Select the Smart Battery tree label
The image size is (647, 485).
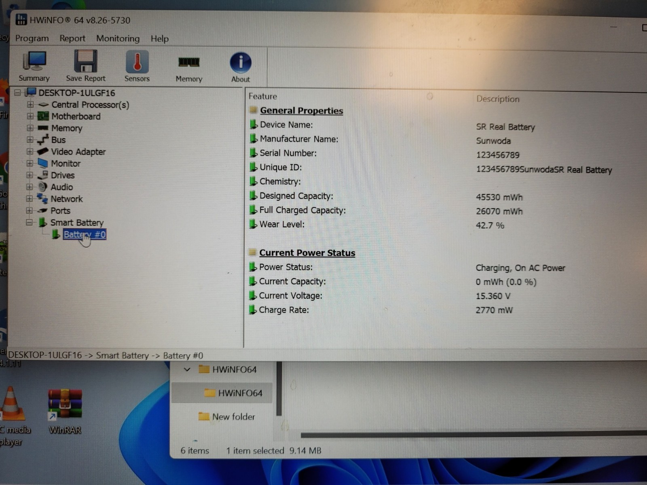click(77, 223)
